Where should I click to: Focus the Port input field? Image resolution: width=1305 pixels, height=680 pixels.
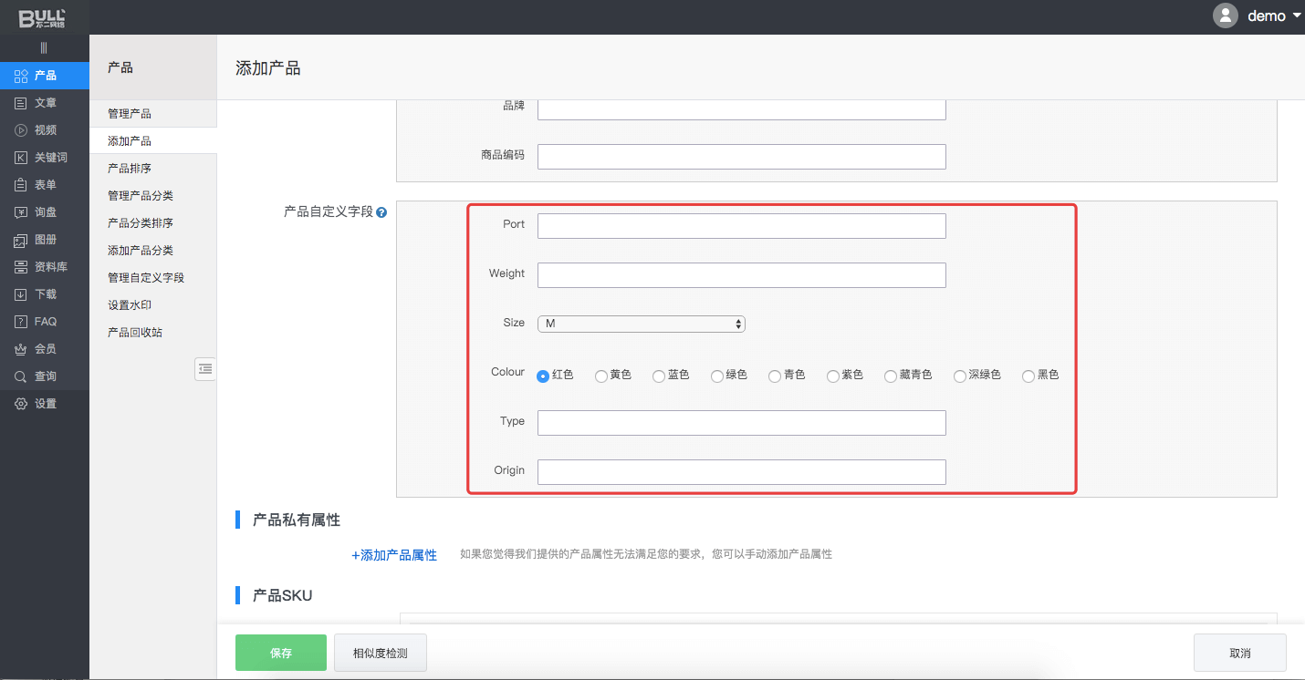coord(741,226)
